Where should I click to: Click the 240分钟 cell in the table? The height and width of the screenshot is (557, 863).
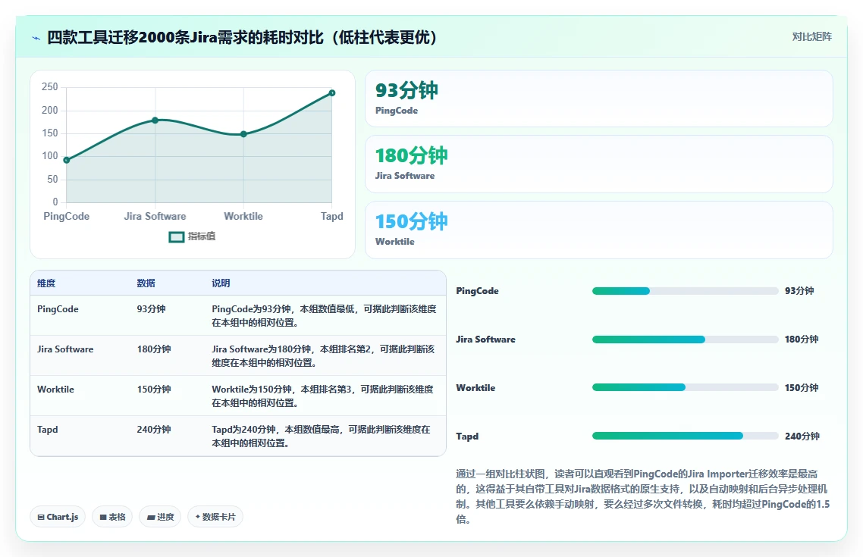pyautogui.click(x=153, y=430)
